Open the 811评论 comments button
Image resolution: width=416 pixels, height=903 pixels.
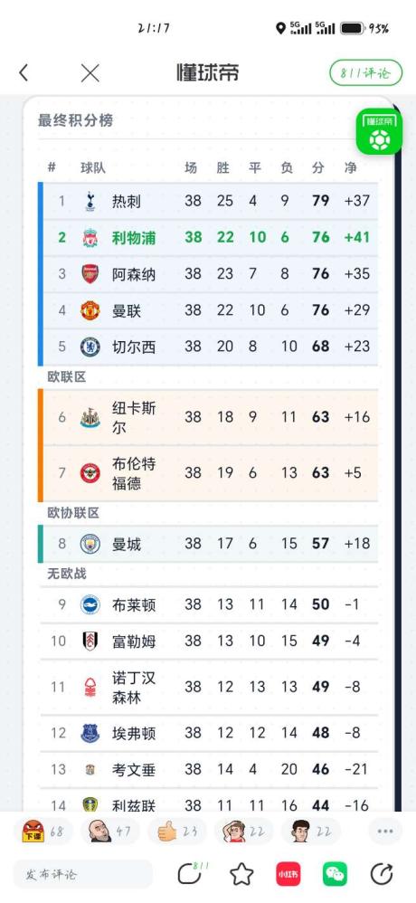click(365, 73)
